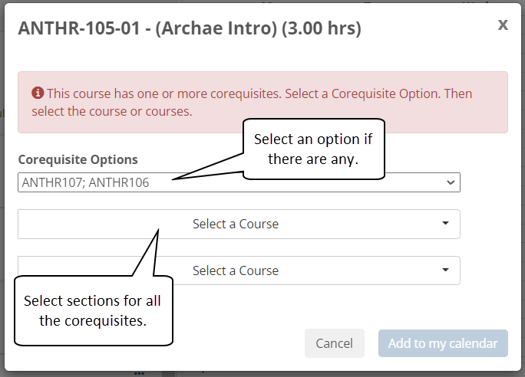Click the '(Archae Intro)' course name in the header
The width and height of the screenshot is (525, 377).
point(218,28)
